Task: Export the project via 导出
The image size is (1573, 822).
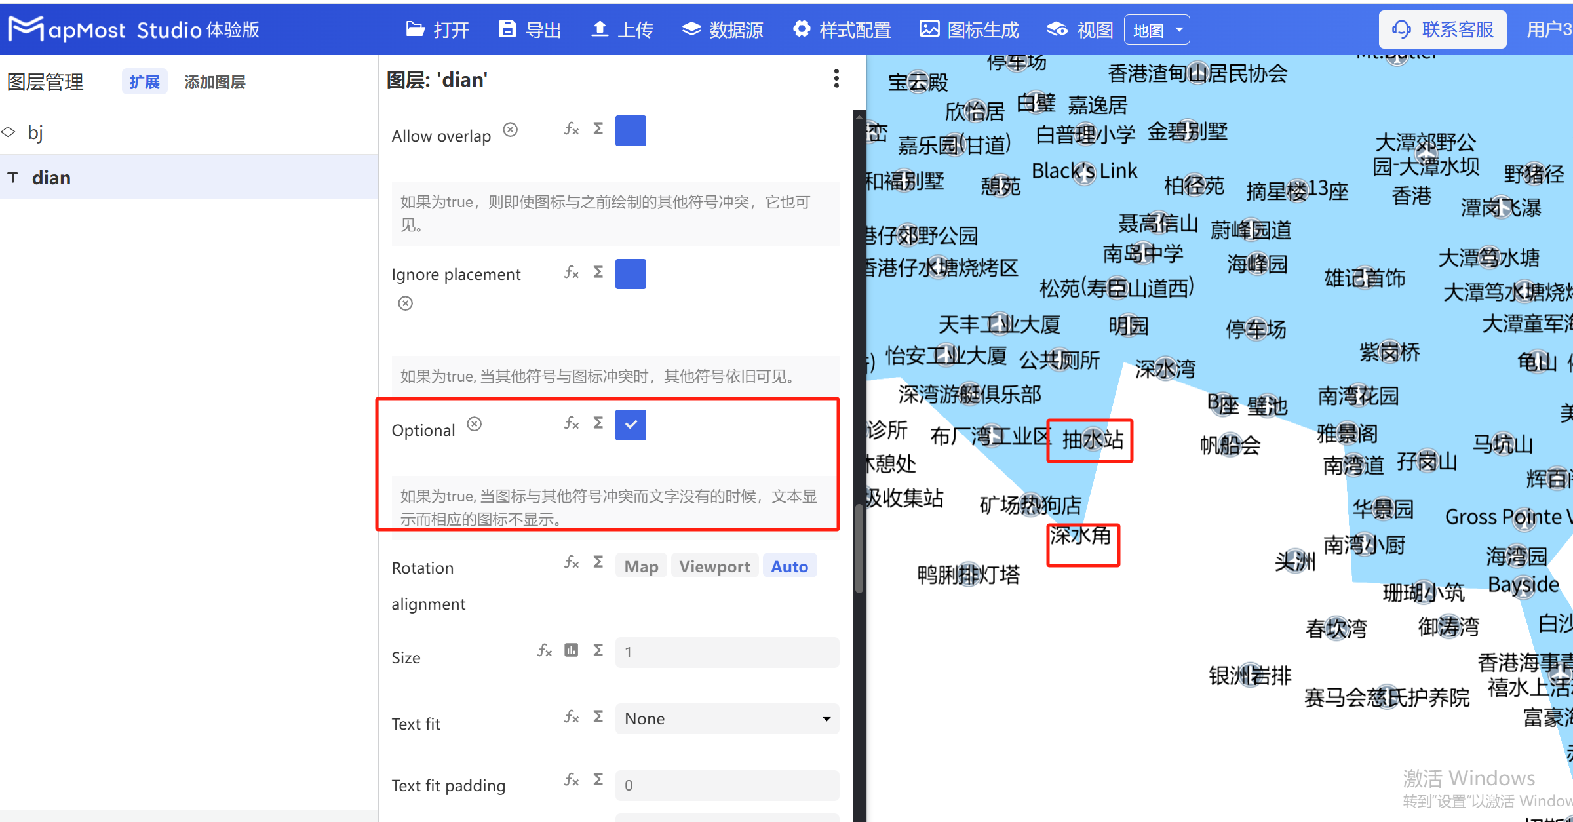Action: point(530,29)
